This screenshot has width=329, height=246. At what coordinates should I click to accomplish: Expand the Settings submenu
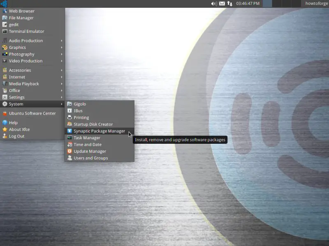[x=32, y=97]
